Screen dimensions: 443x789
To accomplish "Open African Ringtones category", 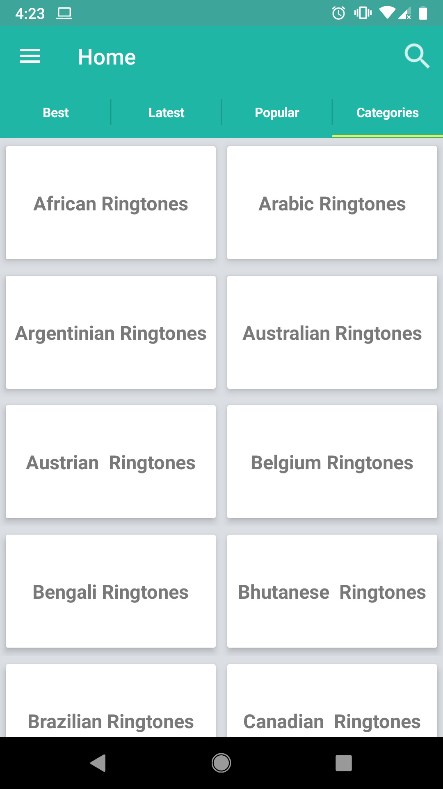I will [x=111, y=203].
